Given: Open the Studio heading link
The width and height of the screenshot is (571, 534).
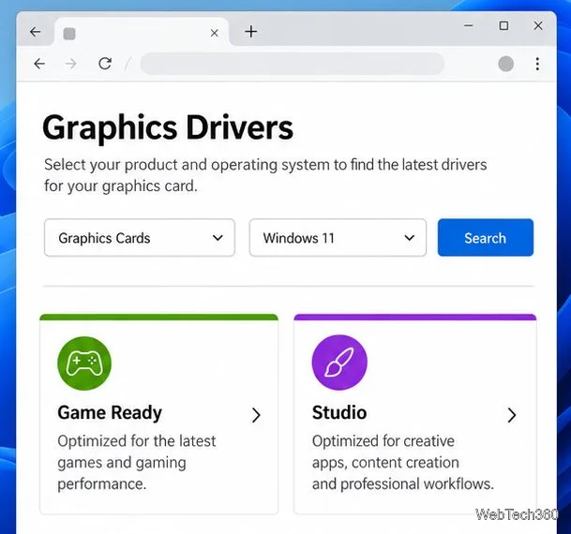Looking at the screenshot, I should (339, 412).
